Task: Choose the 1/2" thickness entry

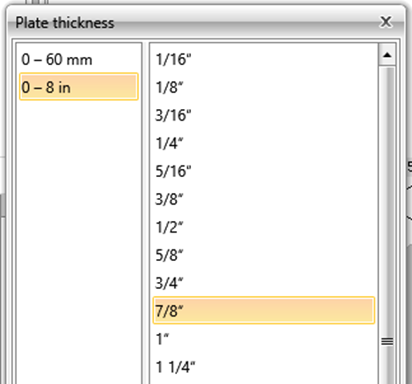Action: click(x=170, y=226)
